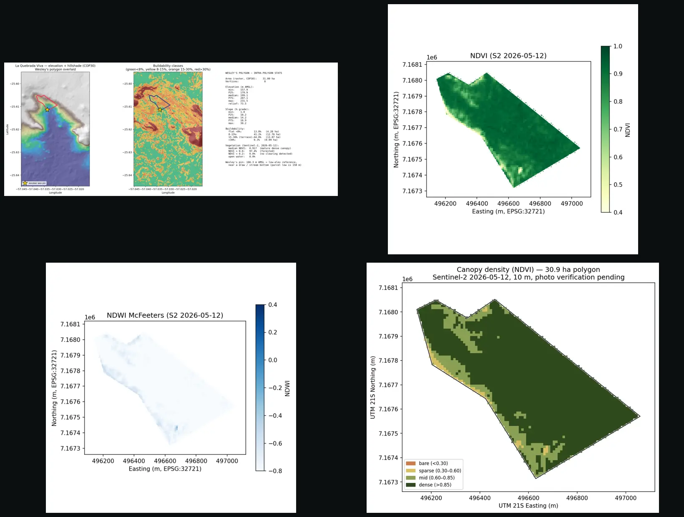
Task: Click the 'Wesley's polygon overlaid' subtitle
Action: (55, 70)
